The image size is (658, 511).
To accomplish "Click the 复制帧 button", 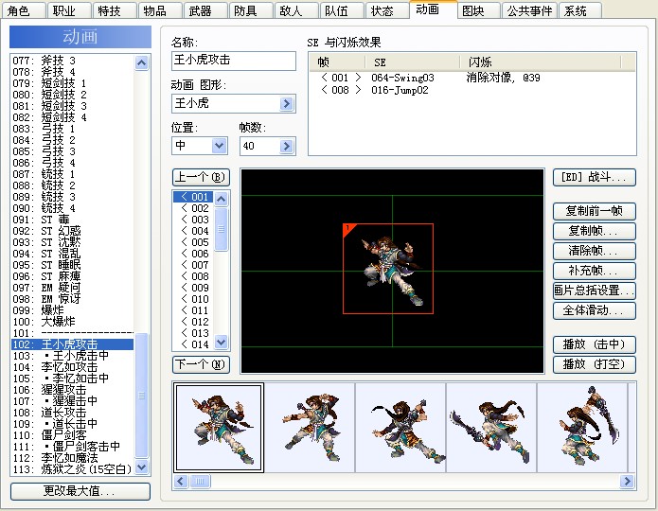I will coord(594,231).
